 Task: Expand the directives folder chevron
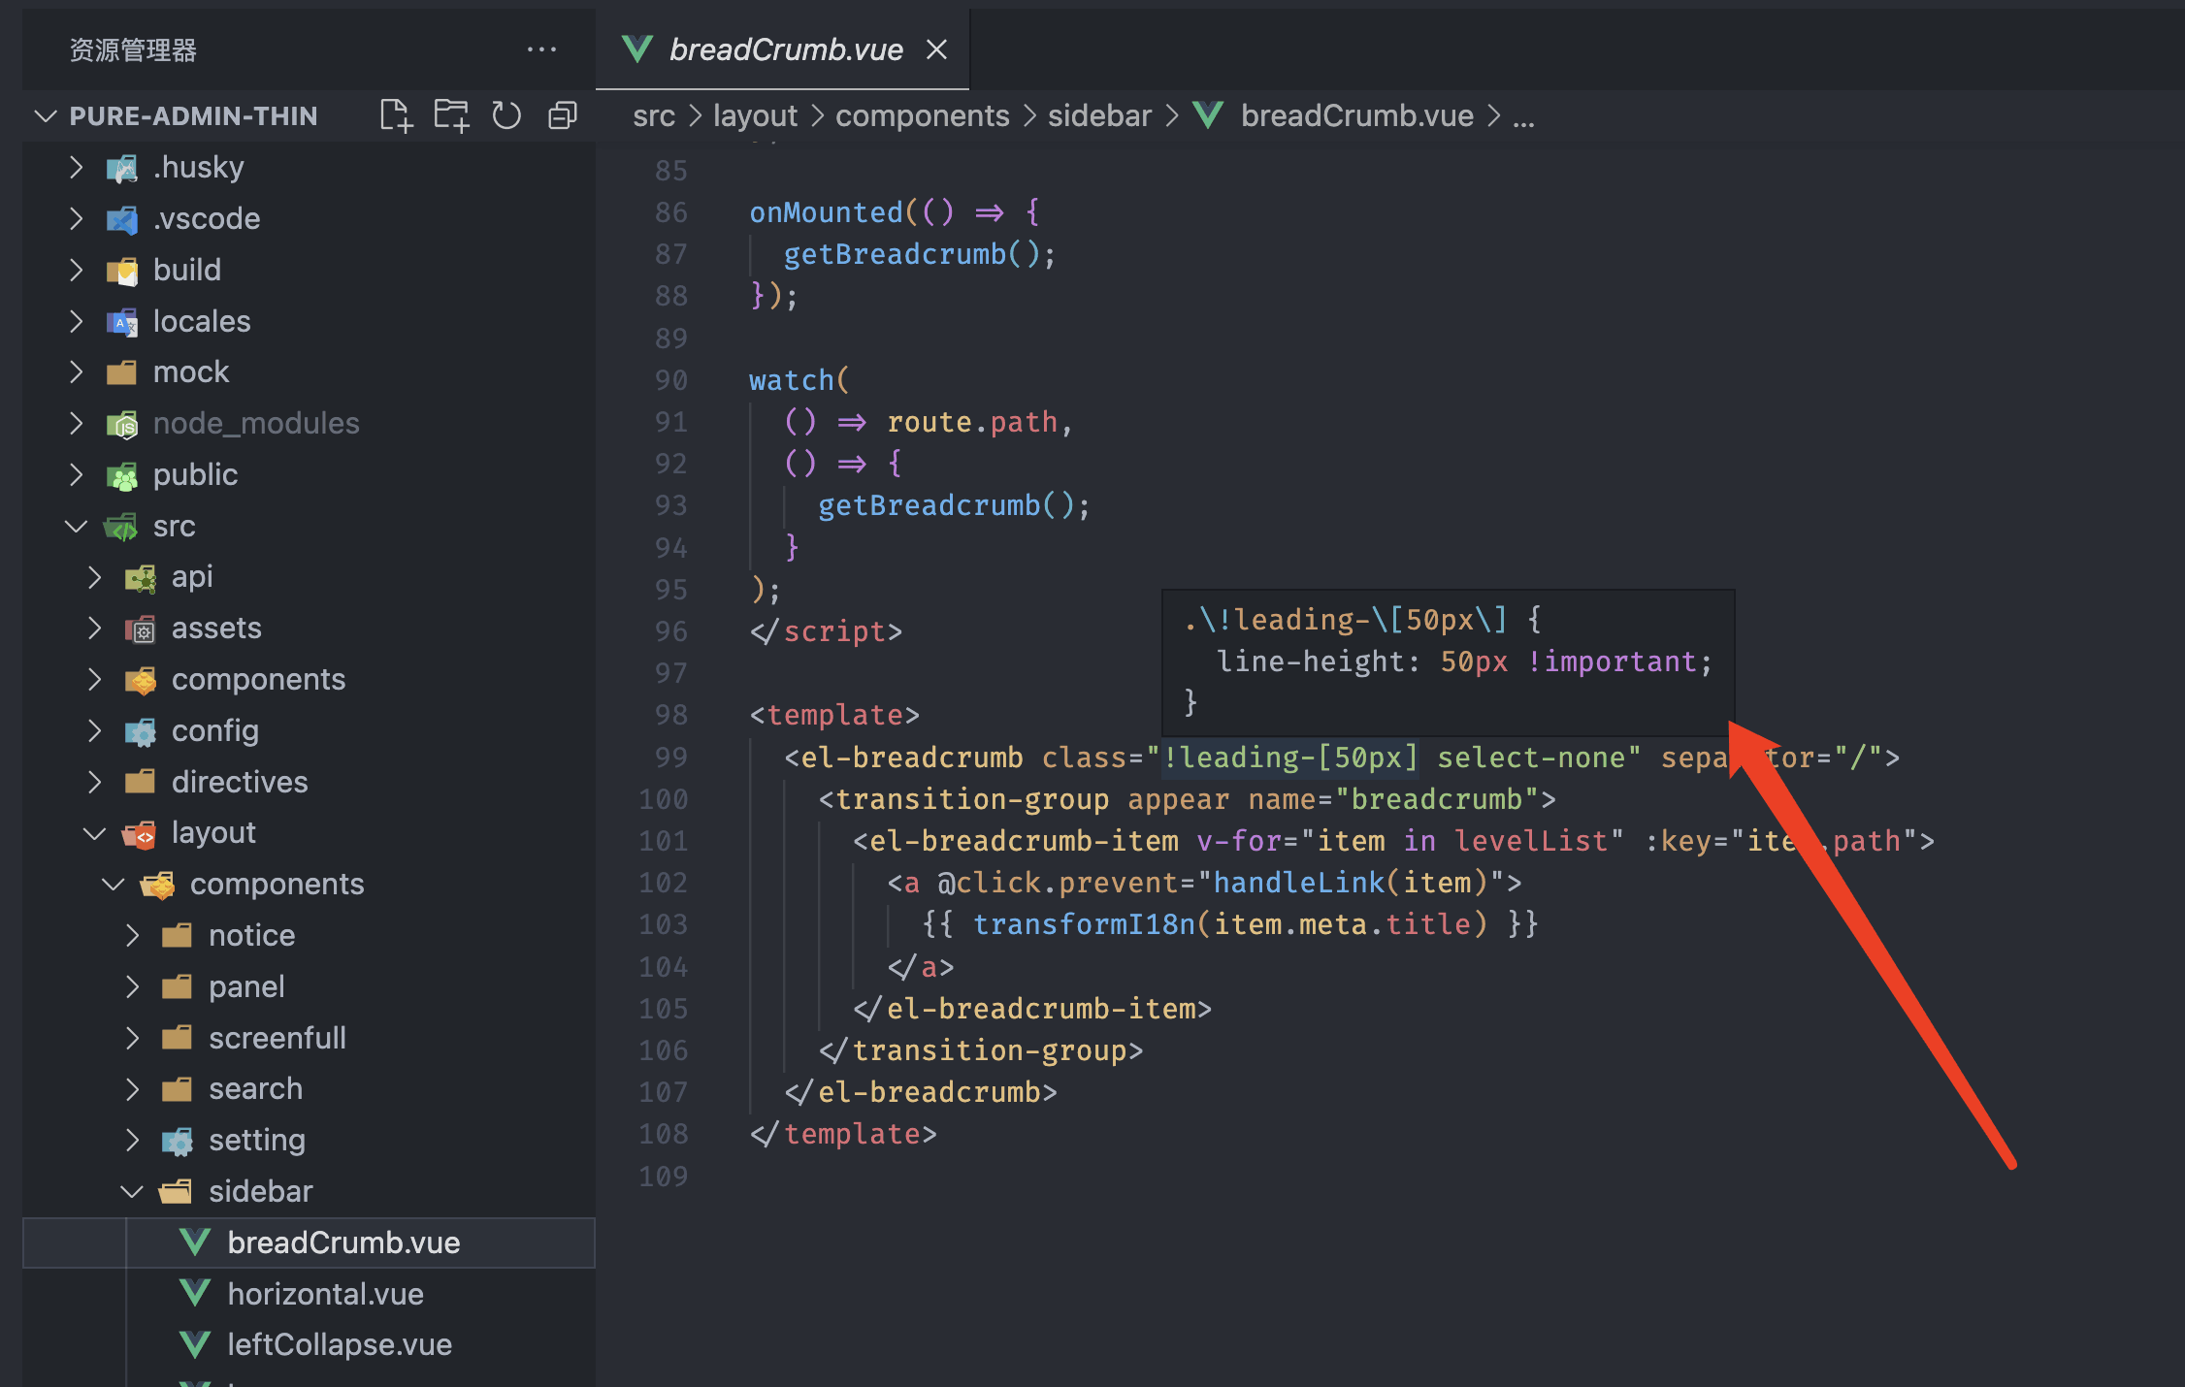point(95,782)
